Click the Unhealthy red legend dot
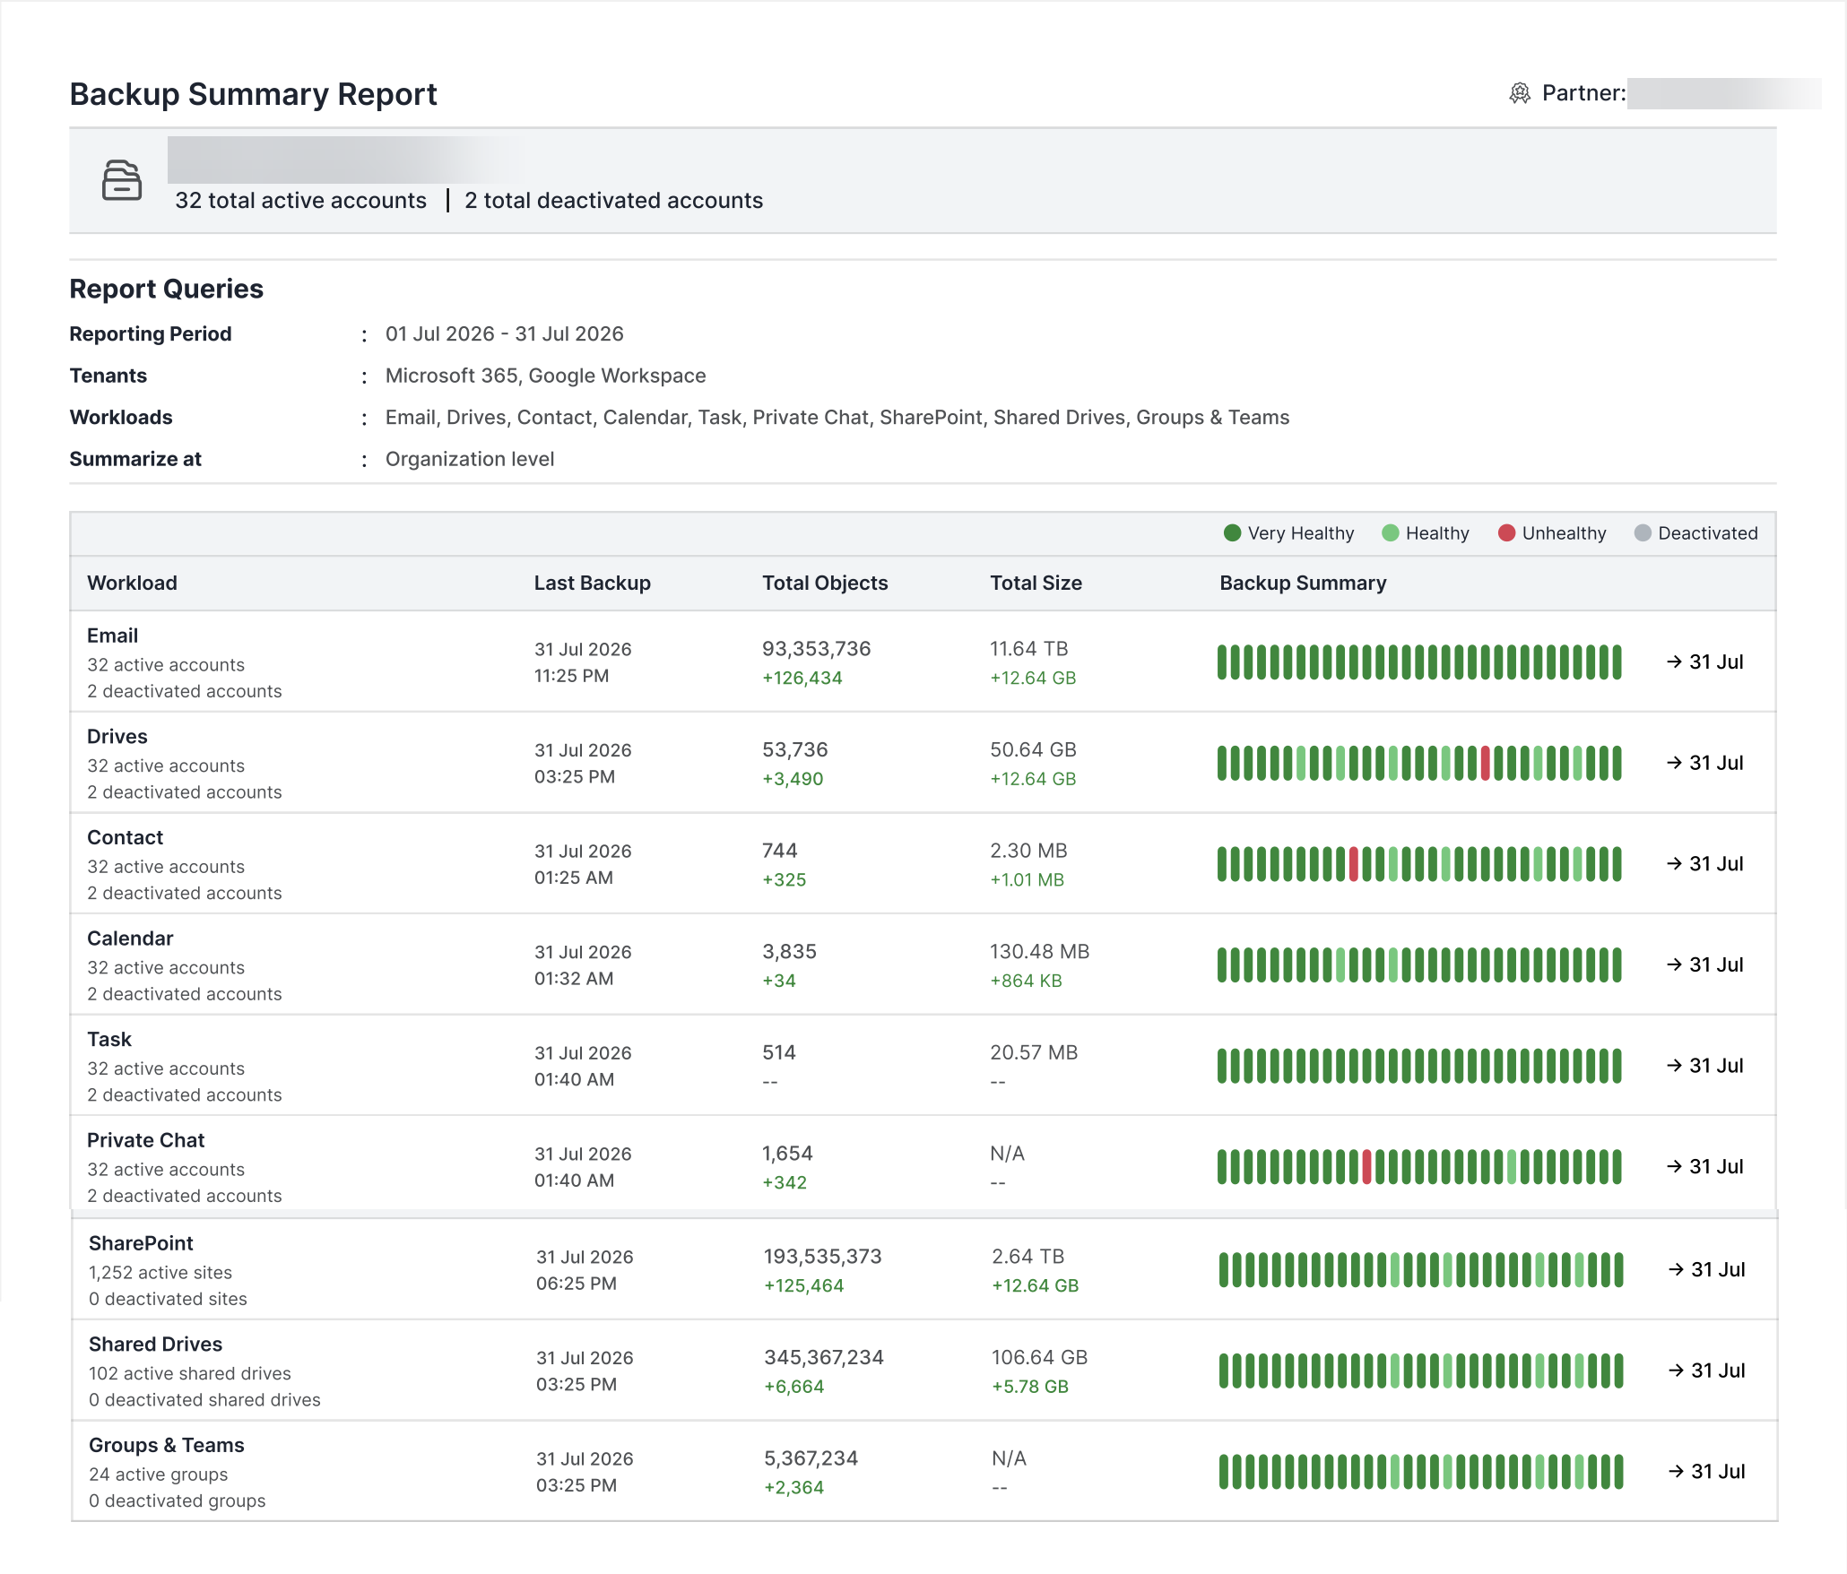 point(1506,533)
